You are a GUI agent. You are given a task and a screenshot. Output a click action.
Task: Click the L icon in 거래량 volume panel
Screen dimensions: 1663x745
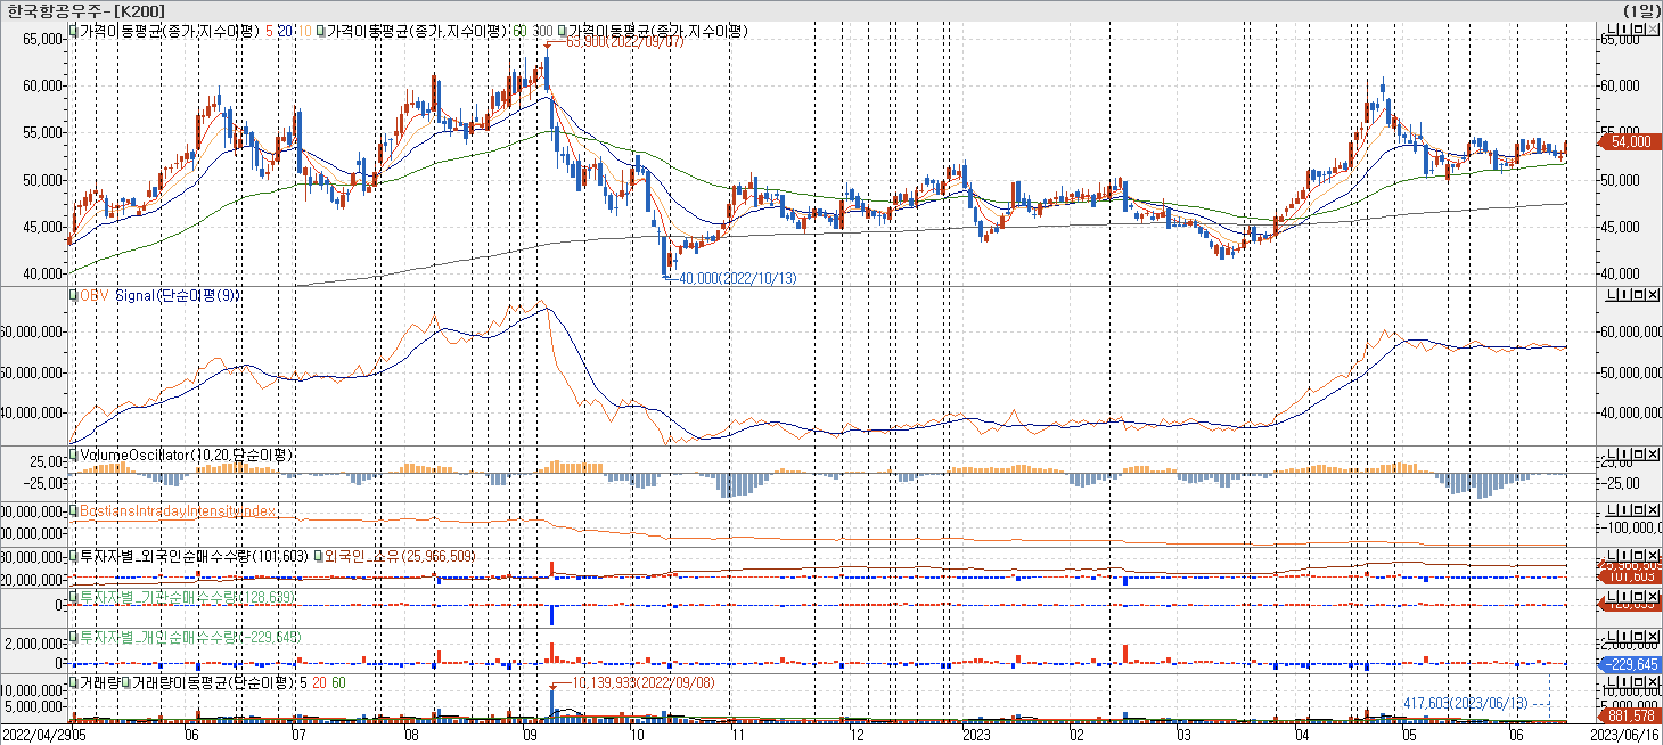[x=1612, y=682]
